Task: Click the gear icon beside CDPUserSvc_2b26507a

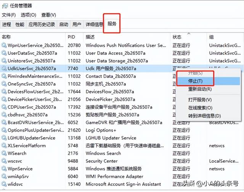Action: [x=4, y=107]
